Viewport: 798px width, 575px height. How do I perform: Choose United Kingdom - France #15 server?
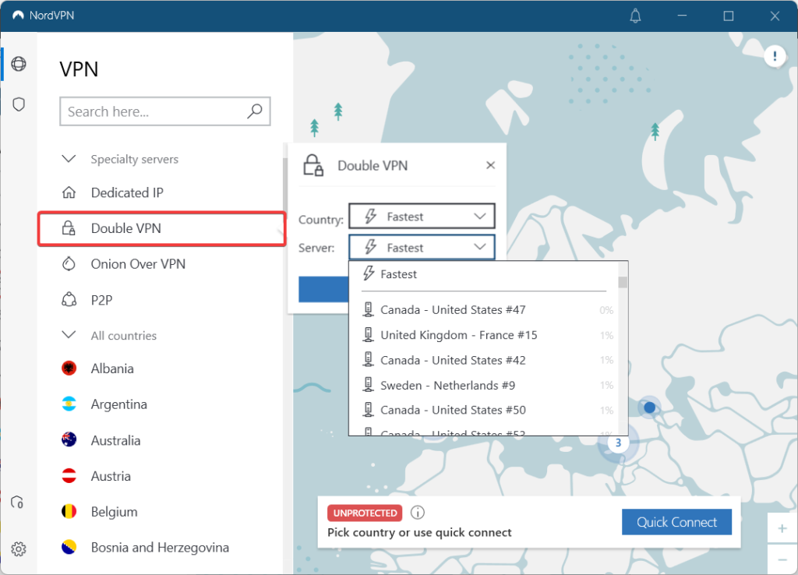458,335
